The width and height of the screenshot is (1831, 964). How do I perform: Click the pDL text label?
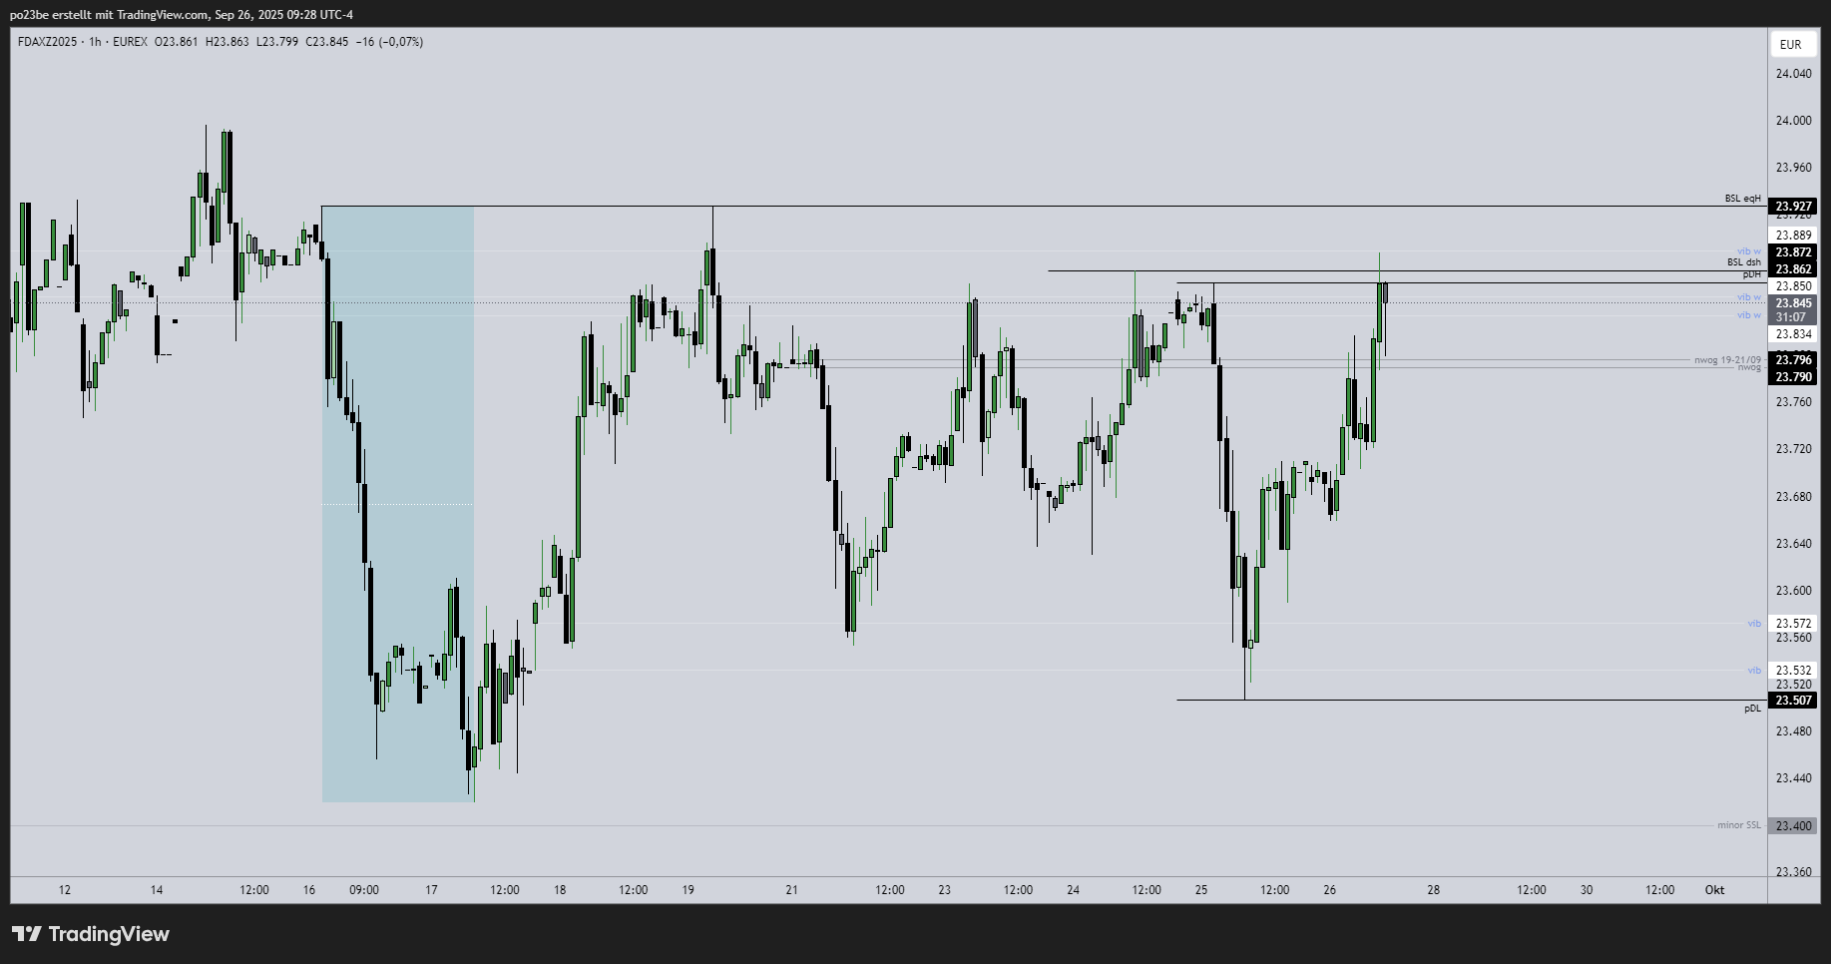pyautogui.click(x=1752, y=709)
